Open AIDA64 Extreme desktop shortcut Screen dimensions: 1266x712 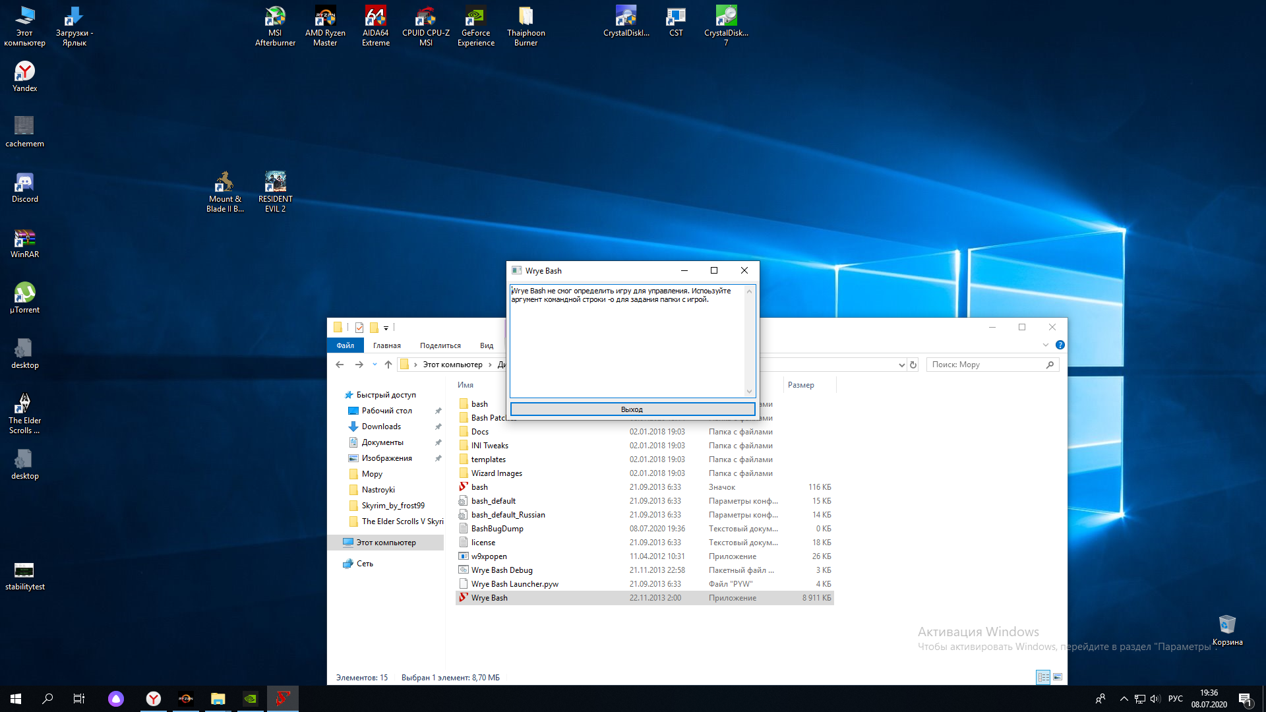pos(375,18)
